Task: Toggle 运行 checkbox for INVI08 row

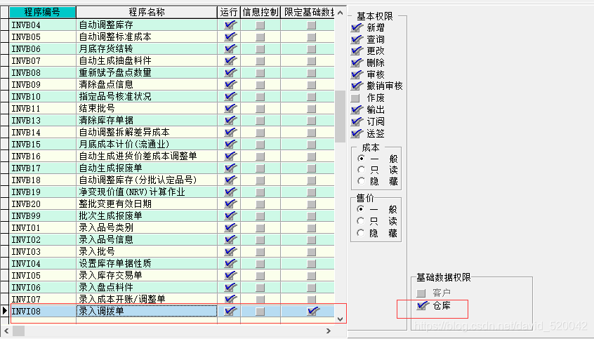Action: point(230,312)
